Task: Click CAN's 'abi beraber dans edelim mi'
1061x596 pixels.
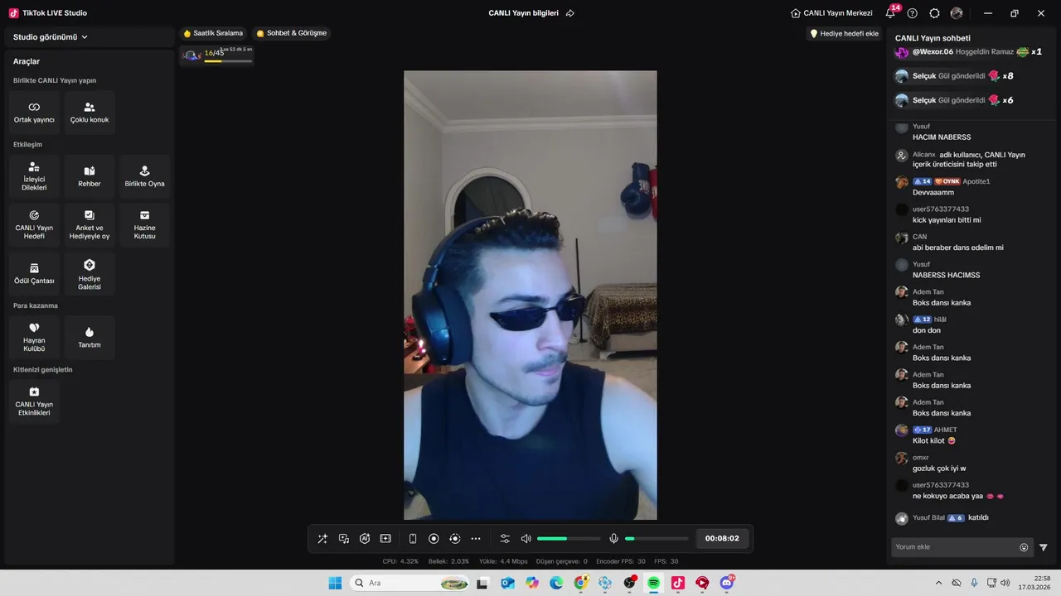Action: pyautogui.click(x=958, y=248)
